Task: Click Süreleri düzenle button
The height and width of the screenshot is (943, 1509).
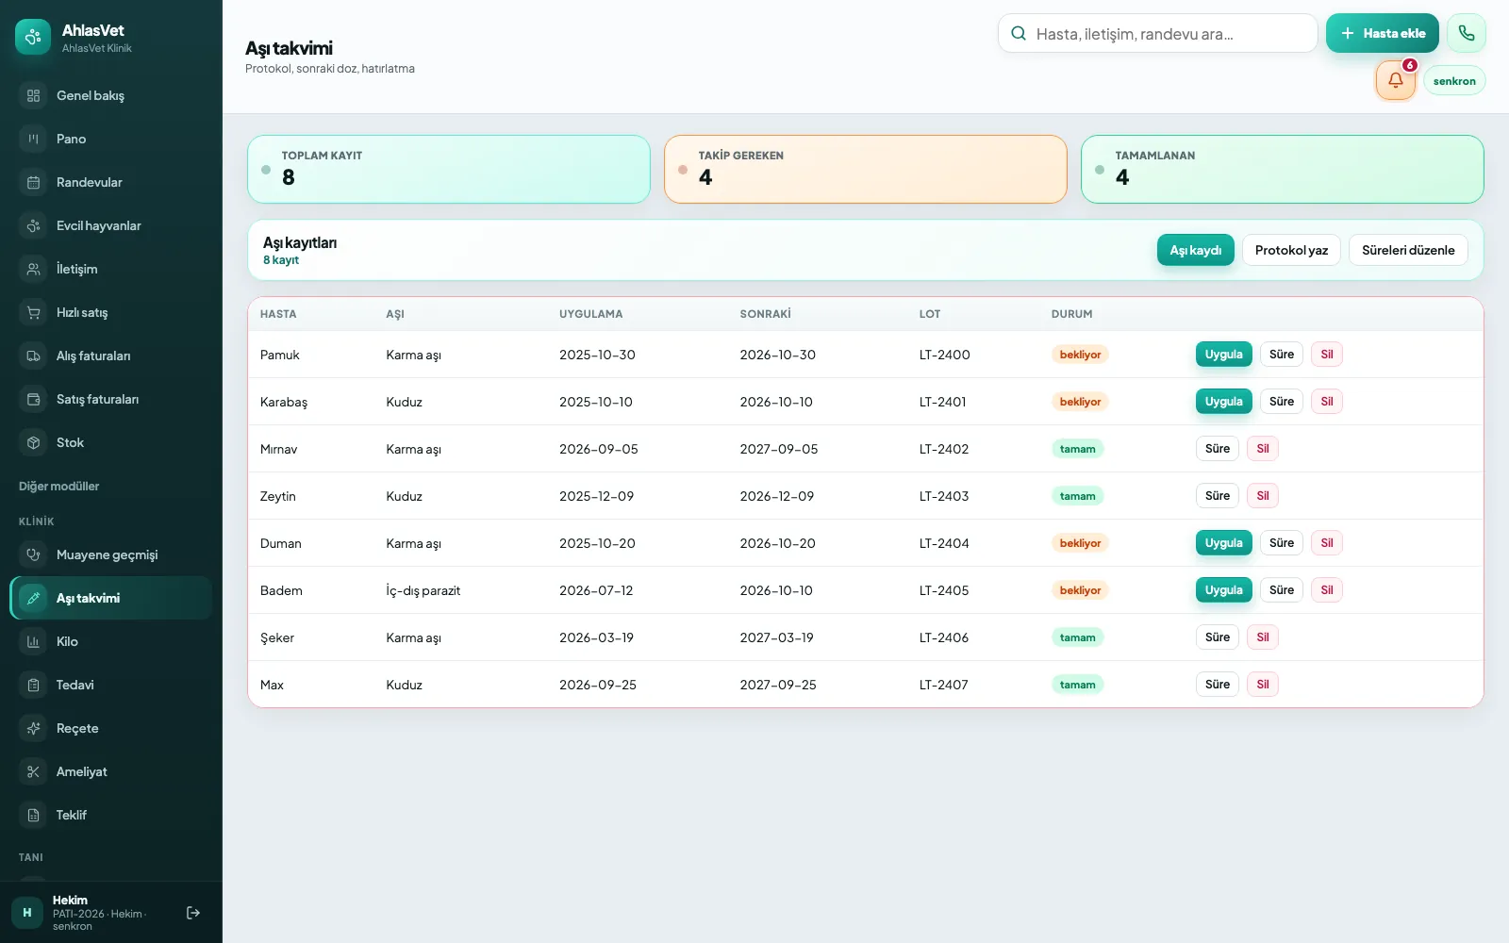Action: coord(1408,250)
